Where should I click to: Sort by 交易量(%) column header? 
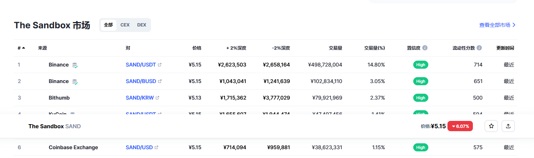[375, 48]
